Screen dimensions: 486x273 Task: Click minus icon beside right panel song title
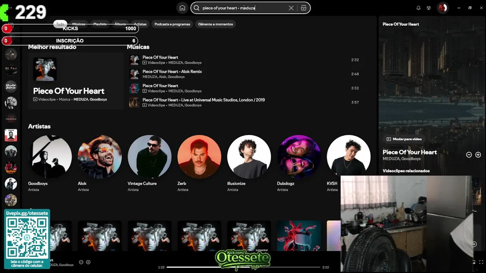click(x=469, y=155)
